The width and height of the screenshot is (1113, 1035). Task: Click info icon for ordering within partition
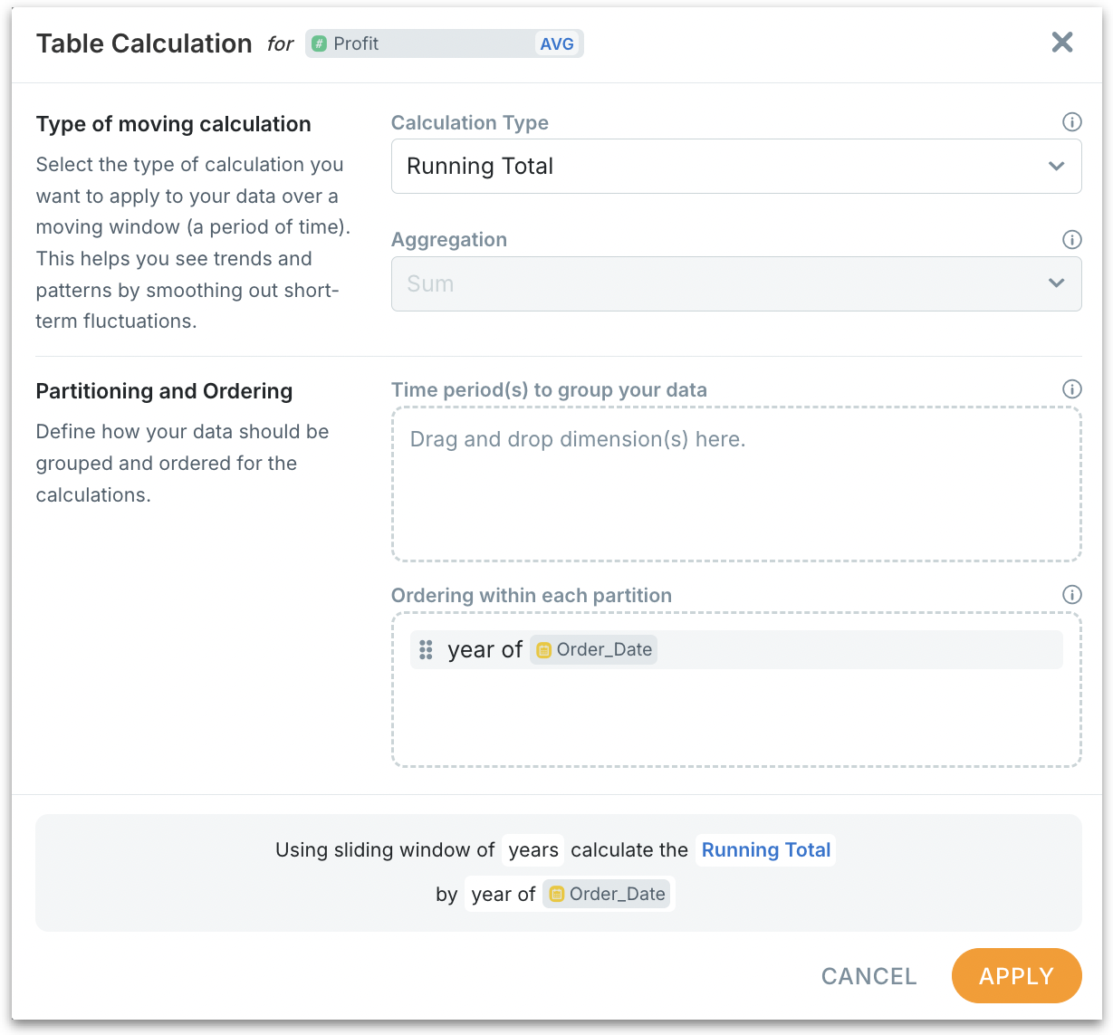(1071, 595)
